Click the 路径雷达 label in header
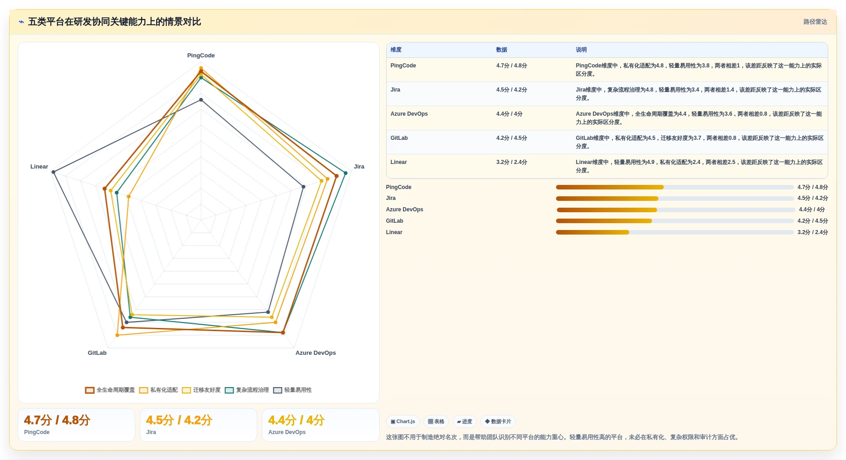The width and height of the screenshot is (846, 460). point(815,22)
